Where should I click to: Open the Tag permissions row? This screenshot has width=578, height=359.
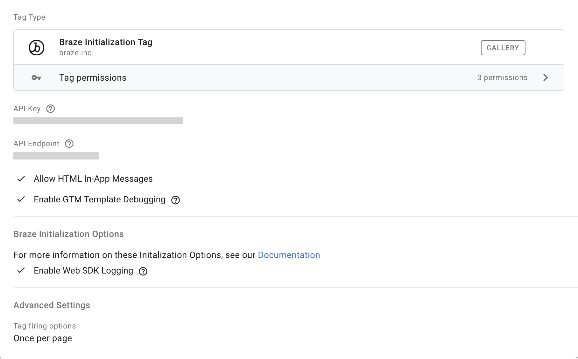pyautogui.click(x=289, y=78)
